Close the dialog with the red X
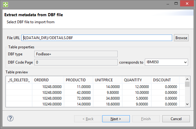 (x=187, y=4)
